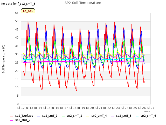
Task: Click the 20 y-axis tick label
Action: (17, 71)
